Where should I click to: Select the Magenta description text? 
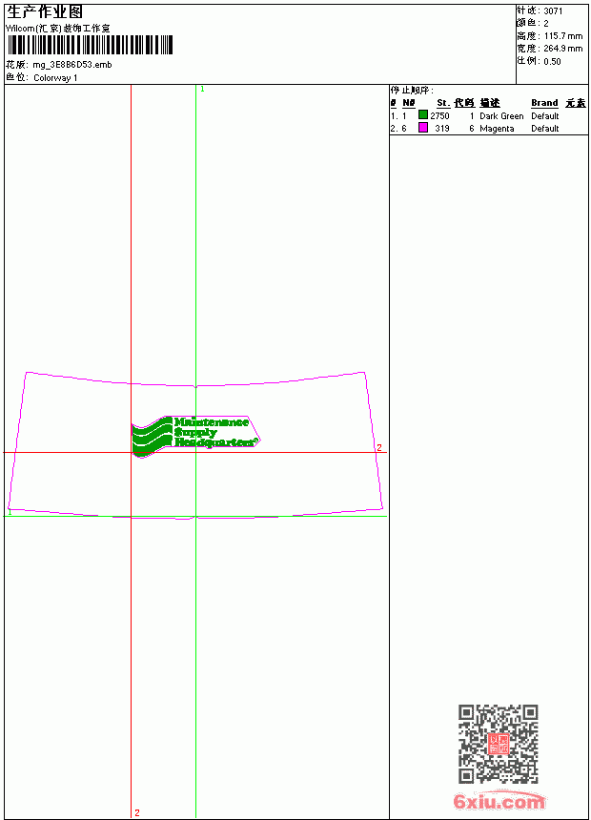[x=497, y=128]
